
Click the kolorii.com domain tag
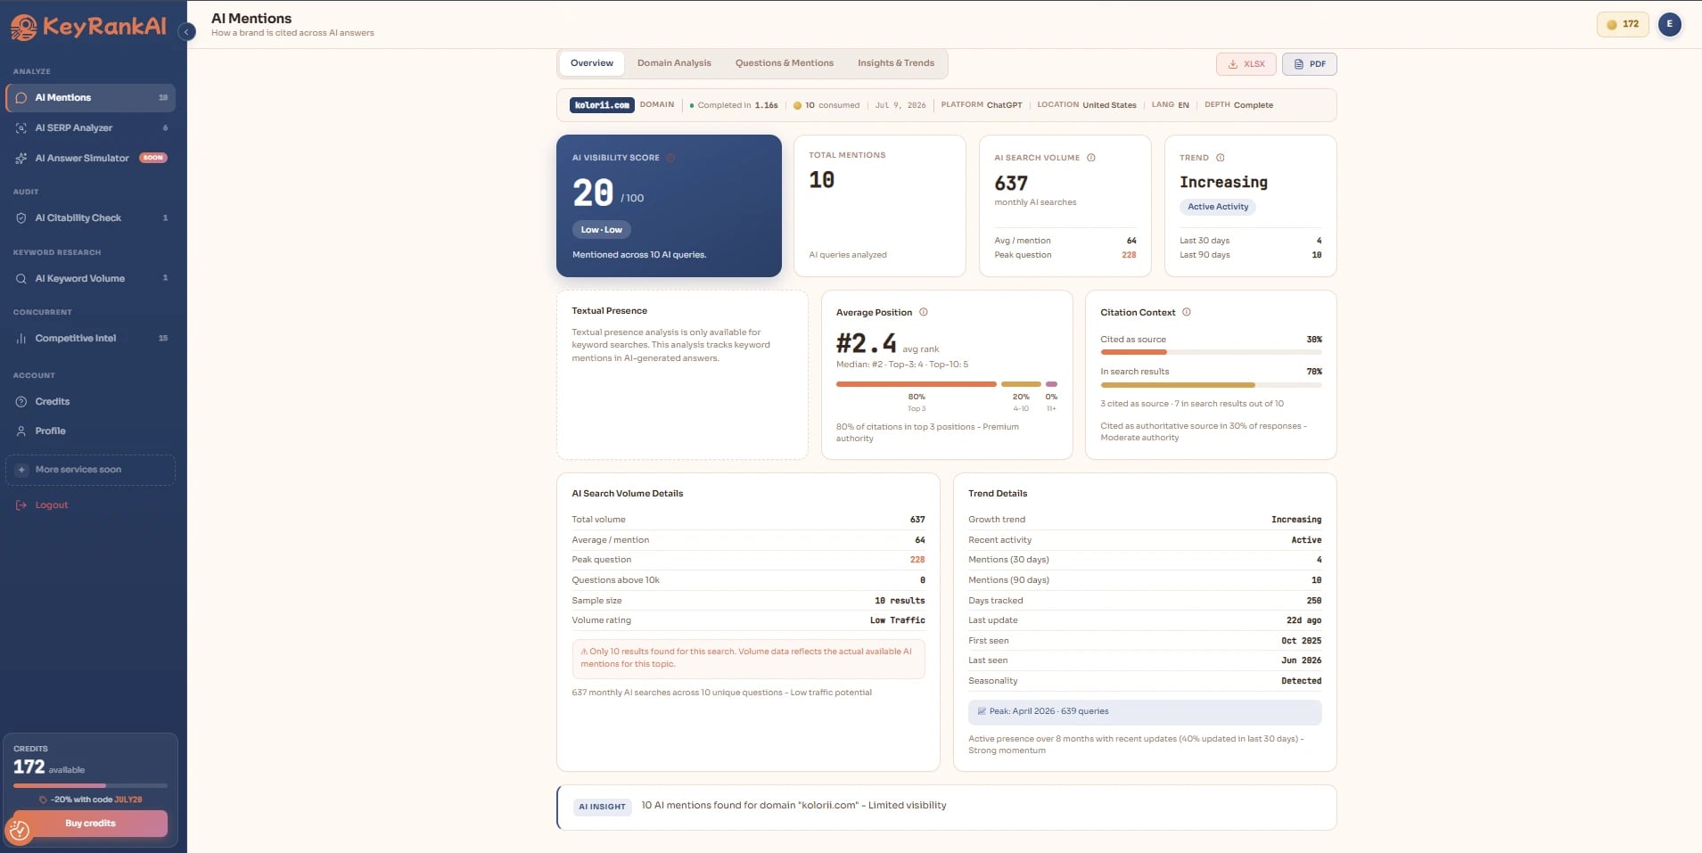pyautogui.click(x=602, y=105)
